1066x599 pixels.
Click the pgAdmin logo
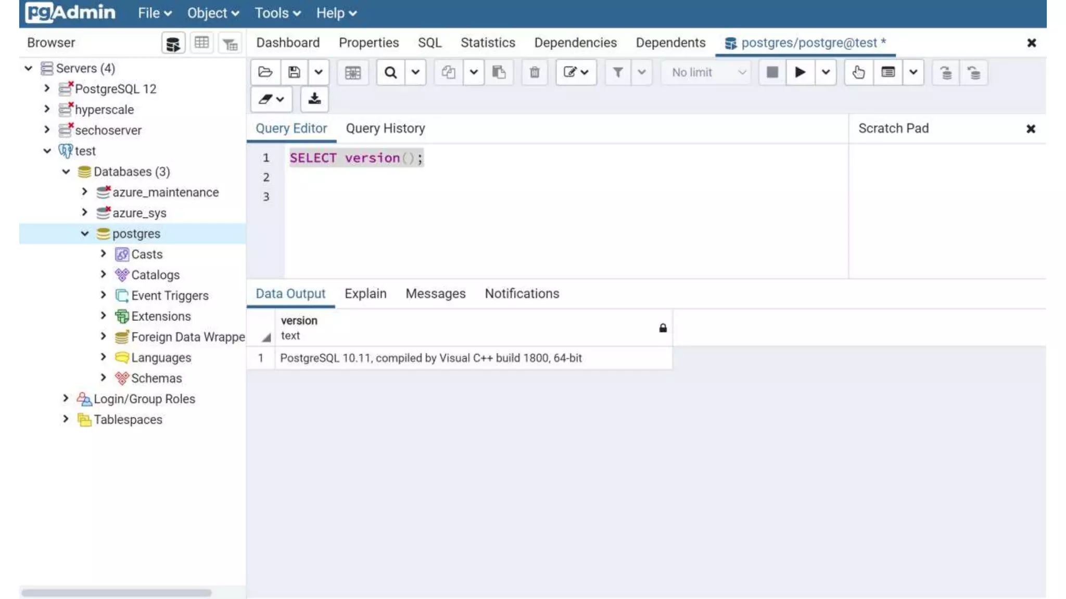[x=70, y=12]
